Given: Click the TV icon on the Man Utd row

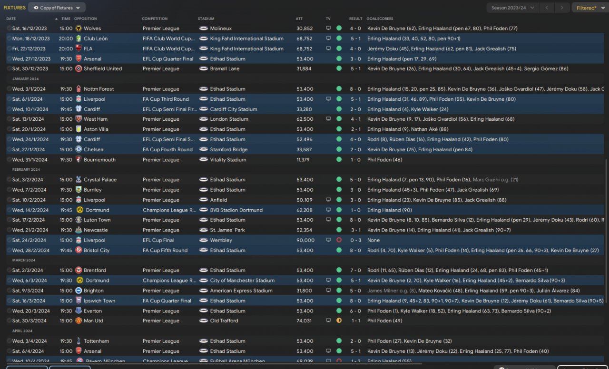Looking at the screenshot, I should pyautogui.click(x=328, y=320).
